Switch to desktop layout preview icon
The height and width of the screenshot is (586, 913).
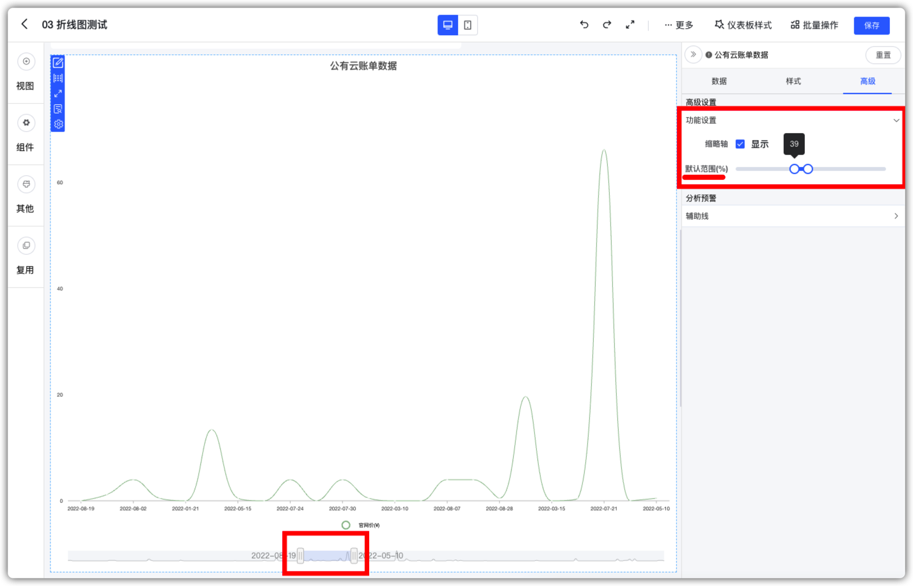click(448, 25)
